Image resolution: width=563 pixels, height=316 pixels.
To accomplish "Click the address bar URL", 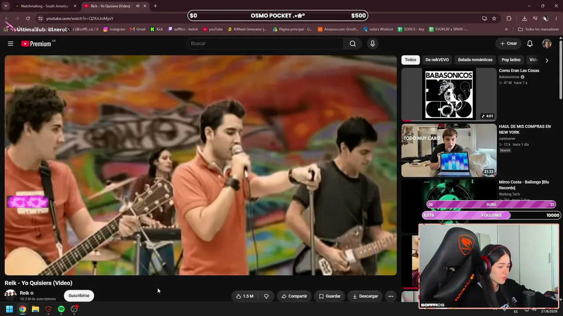I will [x=80, y=18].
